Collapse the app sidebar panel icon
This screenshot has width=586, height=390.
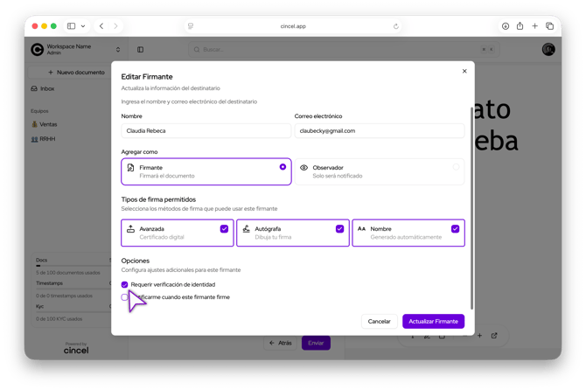tap(140, 50)
